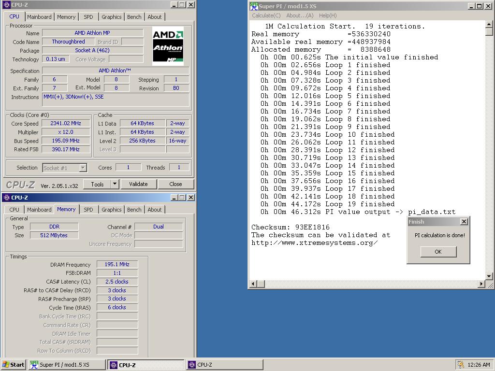Click the 12:26 AM system clock

pos(479,365)
